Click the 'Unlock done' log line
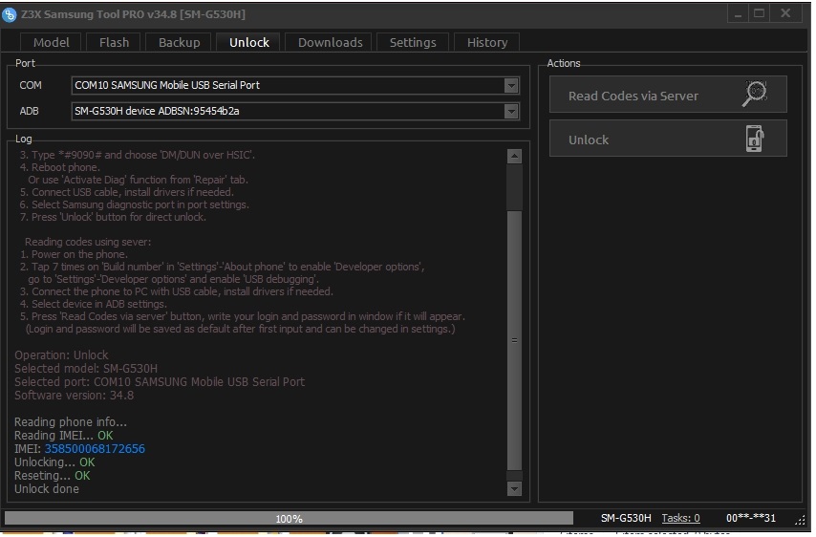816x537 pixels. coord(47,489)
